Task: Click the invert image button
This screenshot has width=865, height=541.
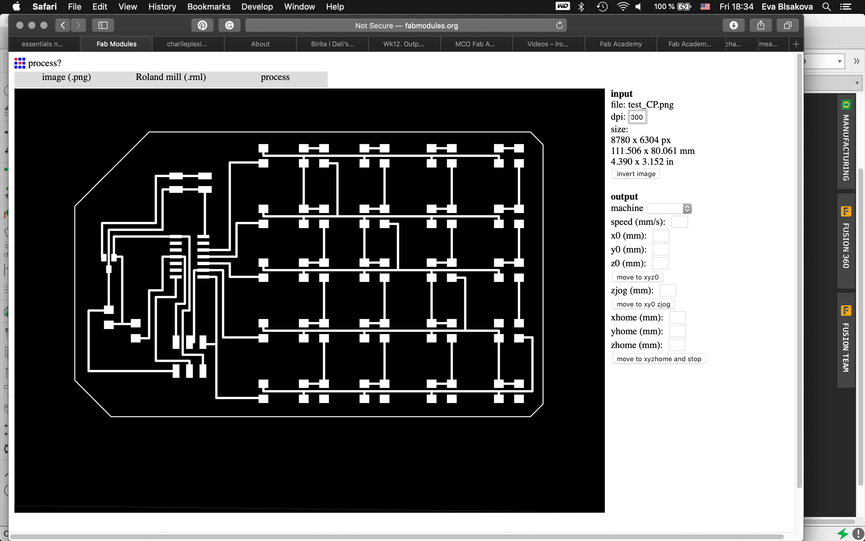Action: (636, 174)
